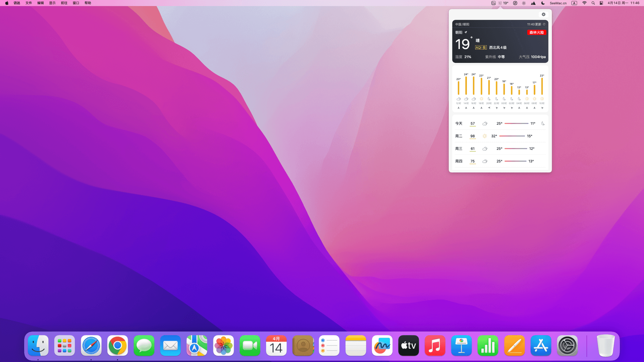This screenshot has width=644, height=362.
Task: Open the Apple menu
Action: coord(7,3)
